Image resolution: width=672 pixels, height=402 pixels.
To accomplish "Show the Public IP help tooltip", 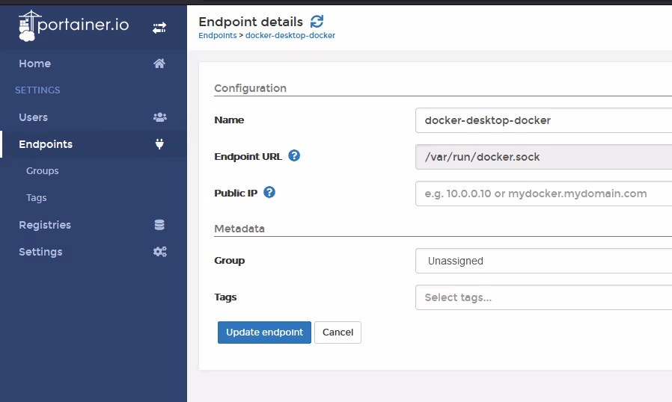I will coord(269,192).
